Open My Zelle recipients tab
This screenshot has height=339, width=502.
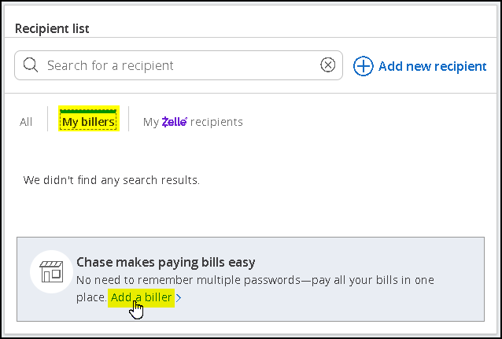(193, 122)
